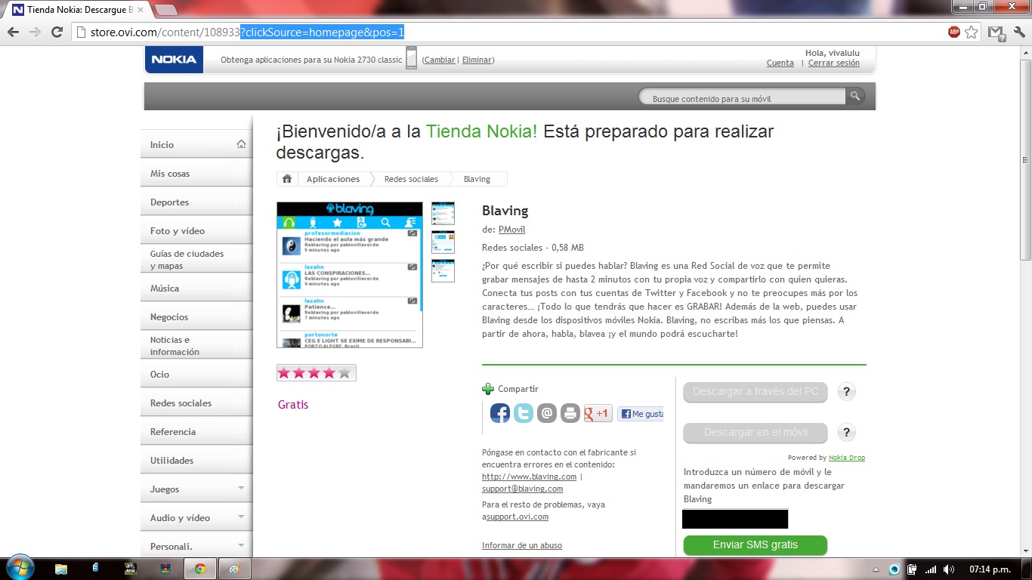Reload the page with the refresh icon
The height and width of the screenshot is (580, 1032).
coord(57,32)
